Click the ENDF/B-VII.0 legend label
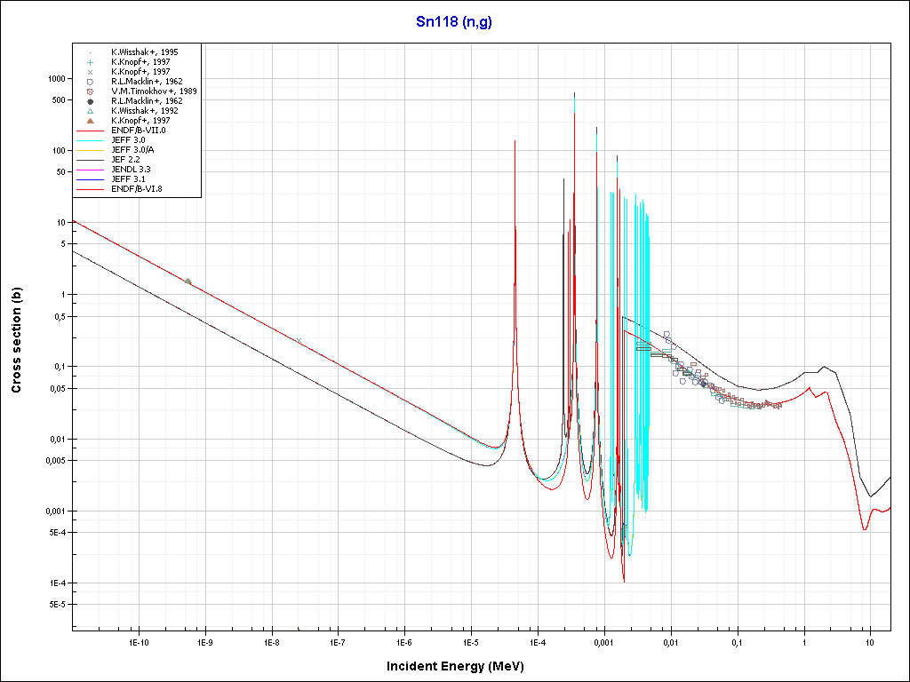Screen dimensions: 910x682 coord(138,131)
